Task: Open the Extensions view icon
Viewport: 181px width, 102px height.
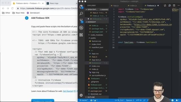Action: [x=81, y=35]
